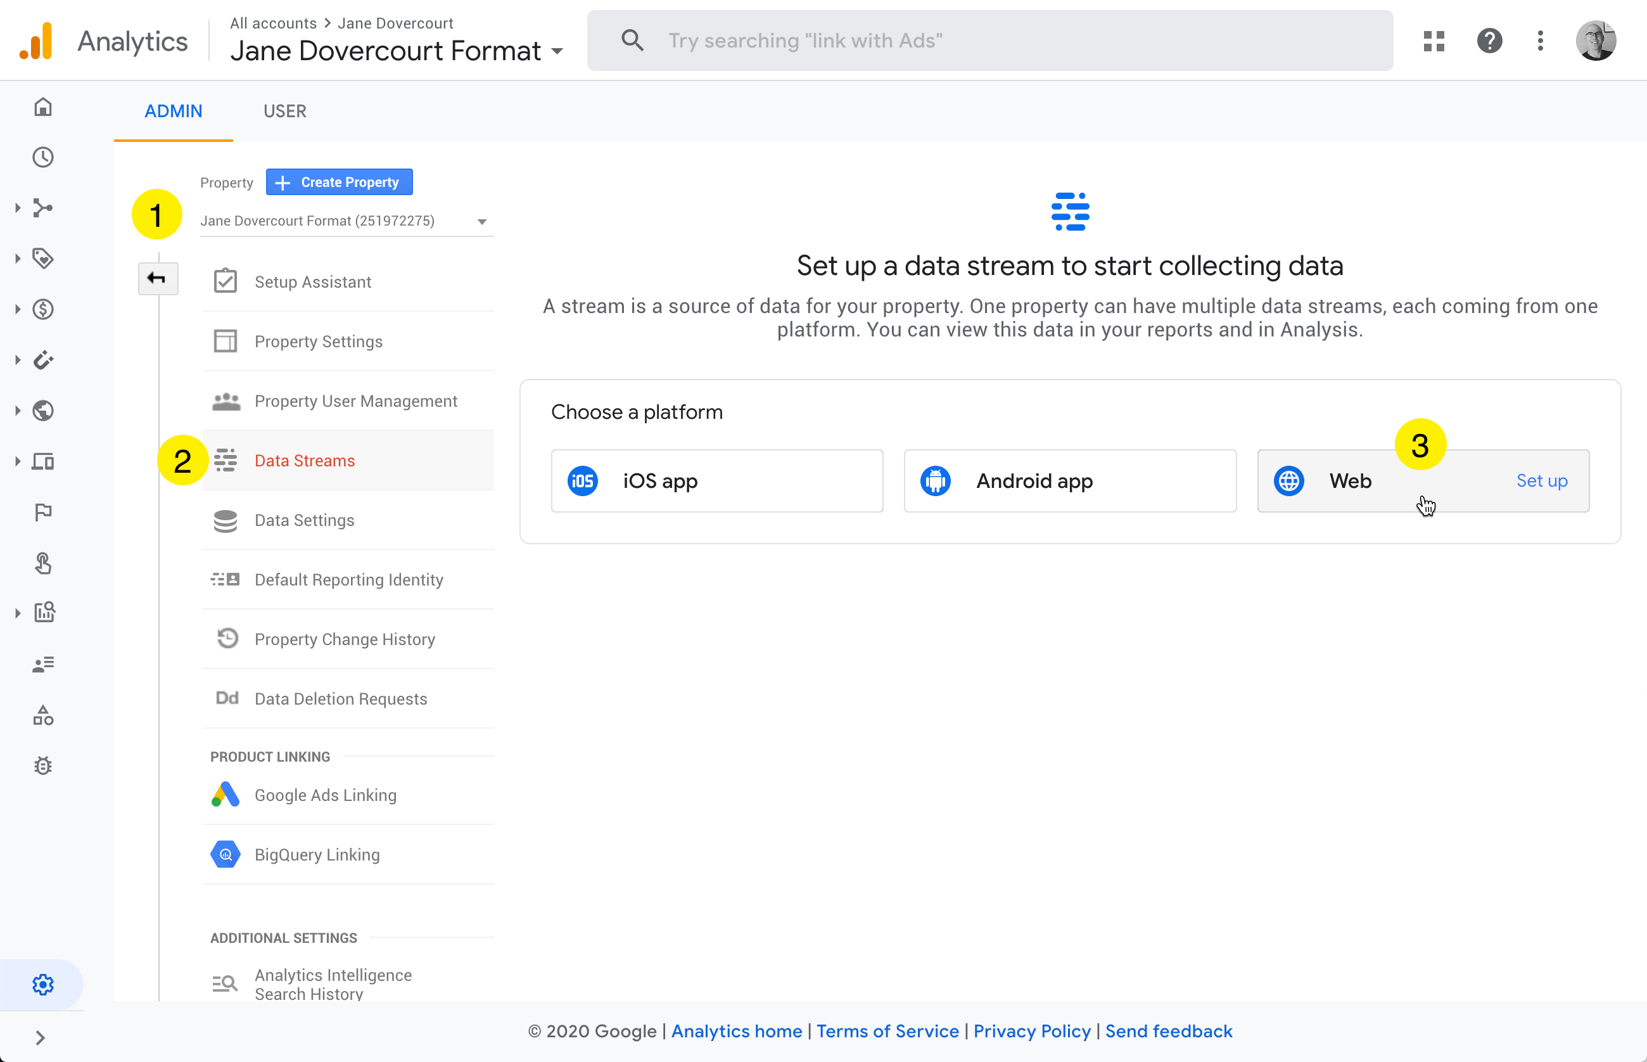The height and width of the screenshot is (1062, 1647).
Task: Click the Send feedback link
Action: tap(1169, 1031)
